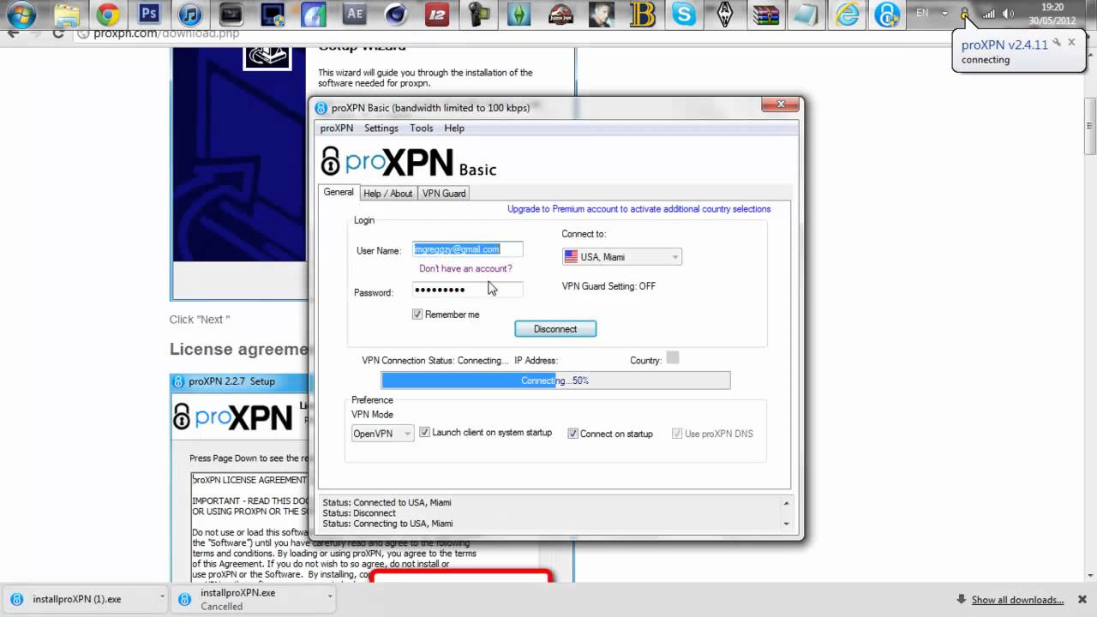
Task: Switch to the Help / About tab
Action: [x=388, y=194]
